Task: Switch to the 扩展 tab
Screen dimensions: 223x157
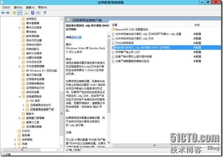Action: tap(69, 150)
